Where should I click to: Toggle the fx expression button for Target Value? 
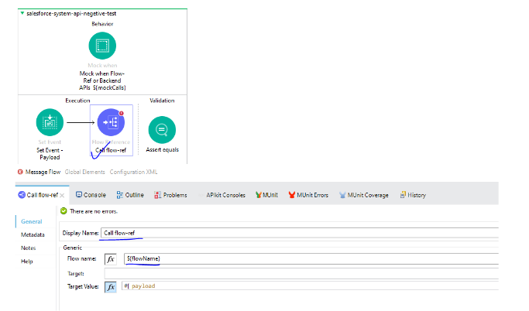coord(110,287)
